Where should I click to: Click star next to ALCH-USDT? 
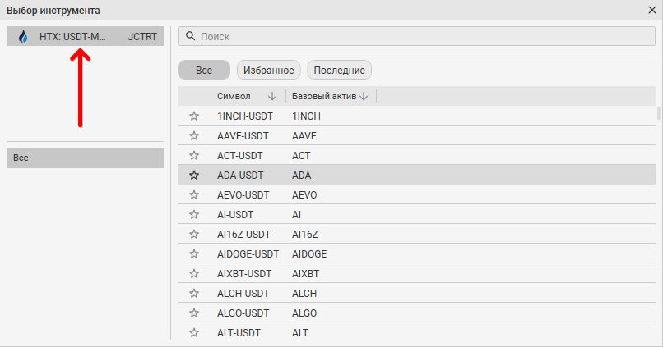pos(194,293)
